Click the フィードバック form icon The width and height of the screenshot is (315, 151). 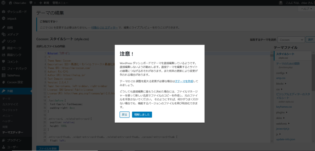[3, 69]
